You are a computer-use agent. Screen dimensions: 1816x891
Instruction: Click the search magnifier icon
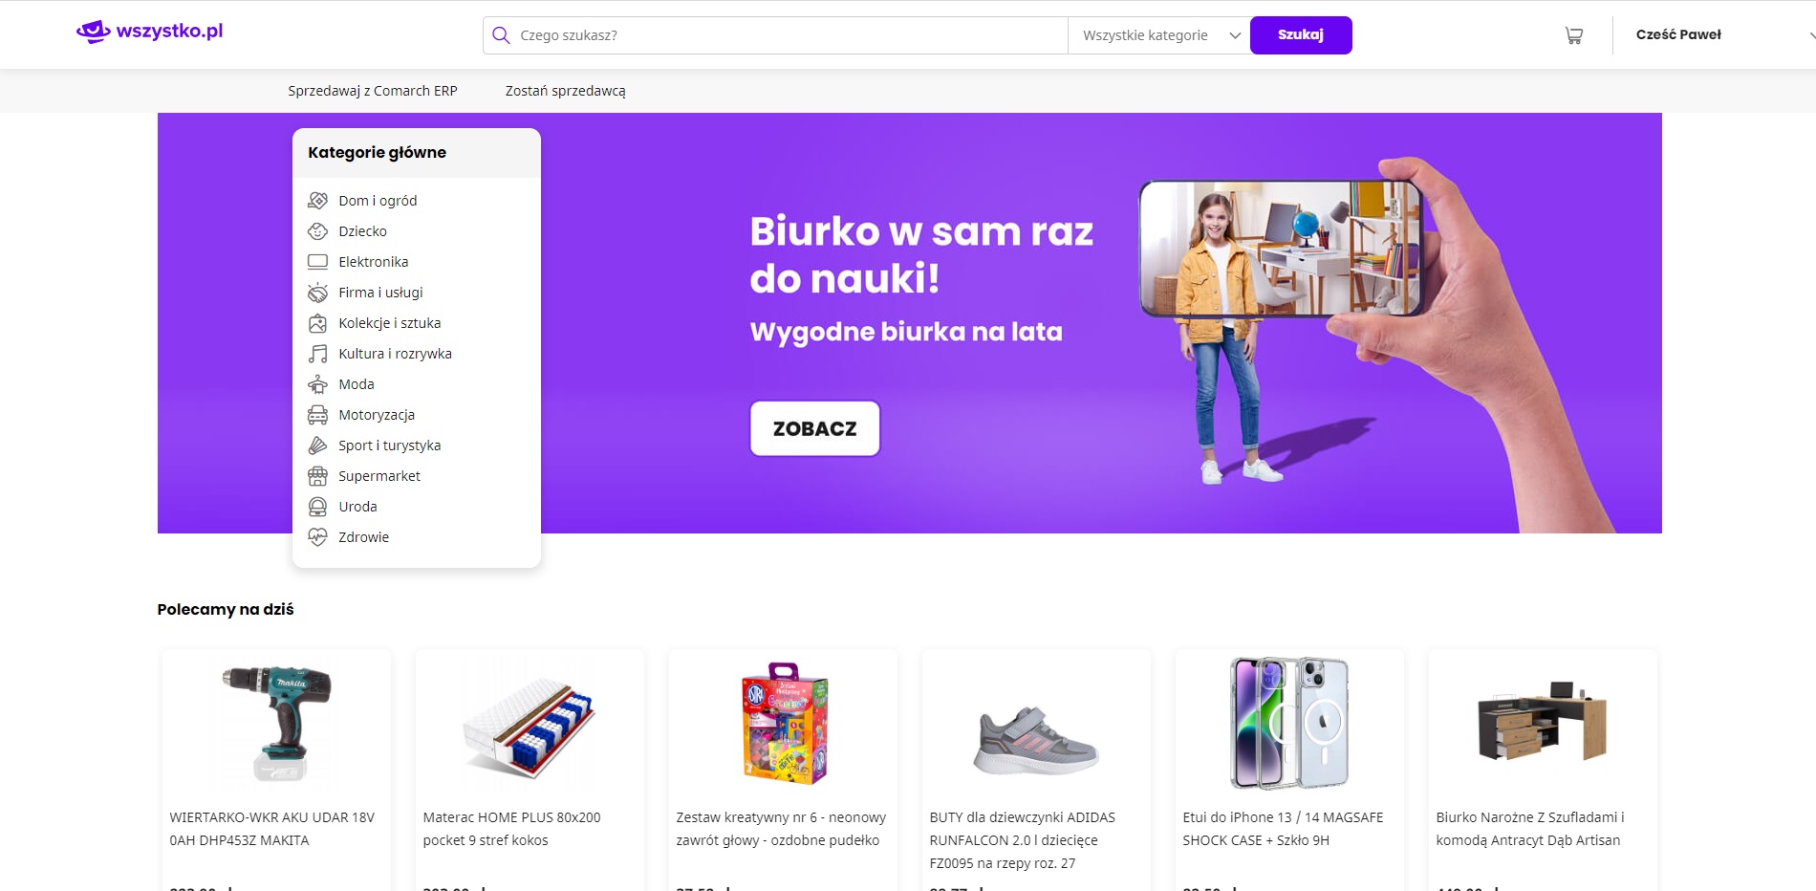[x=501, y=35]
